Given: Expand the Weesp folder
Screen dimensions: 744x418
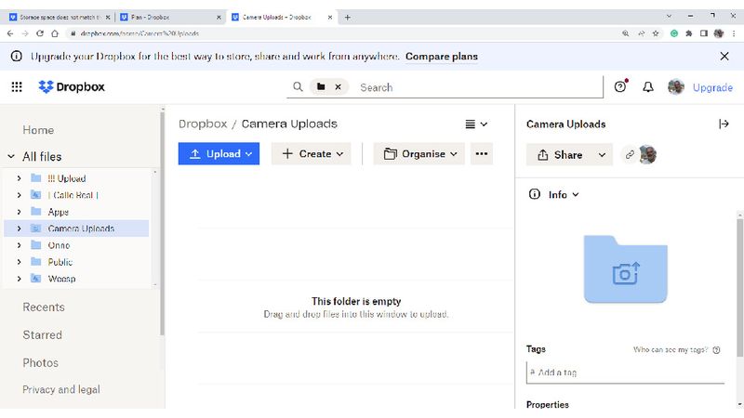Looking at the screenshot, I should click(19, 279).
